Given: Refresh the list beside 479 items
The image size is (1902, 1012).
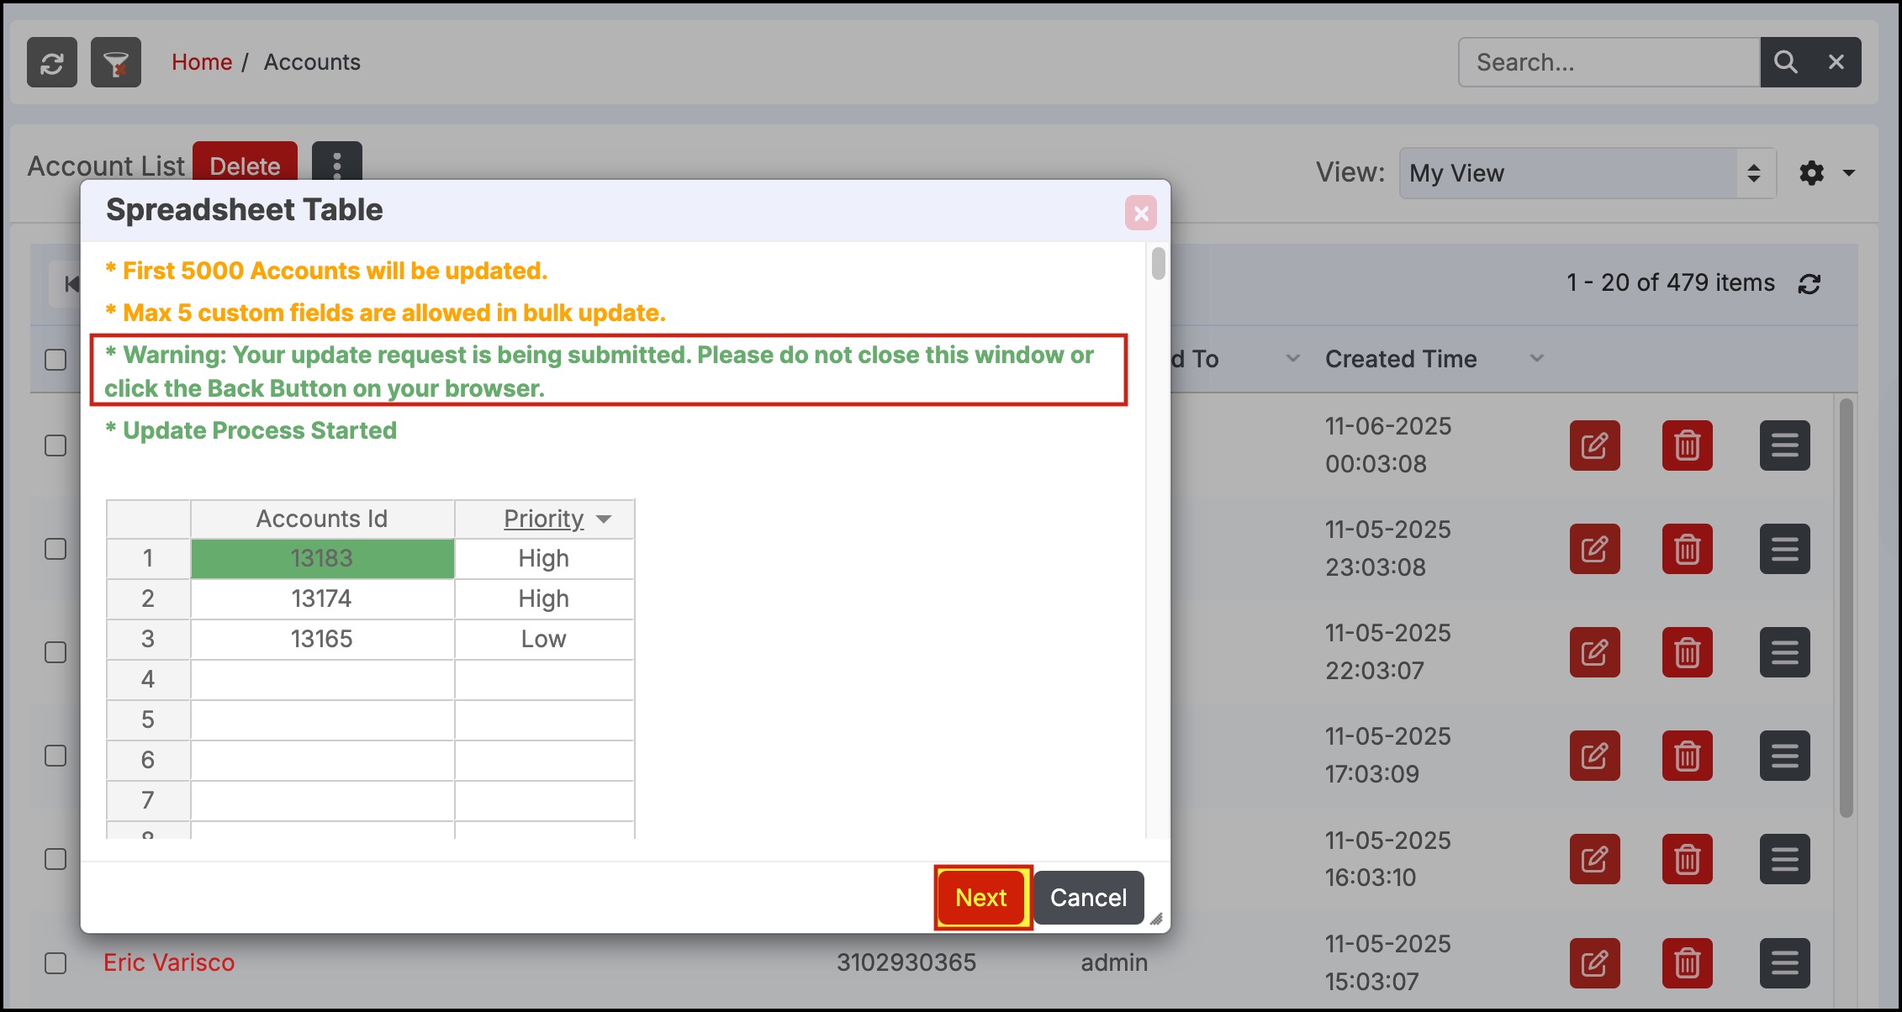Looking at the screenshot, I should (x=1810, y=284).
